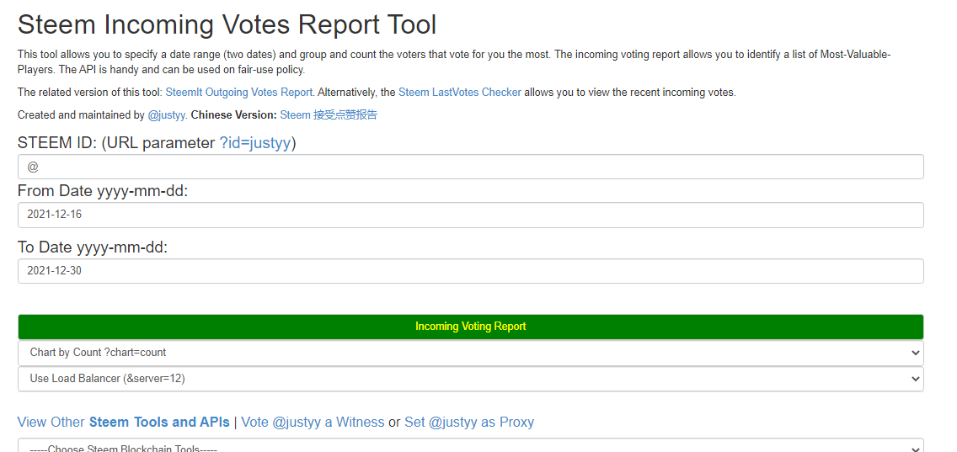Open the SteemIt Outgoing Votes Report link
Image resolution: width=957 pixels, height=452 pixels.
tap(238, 93)
